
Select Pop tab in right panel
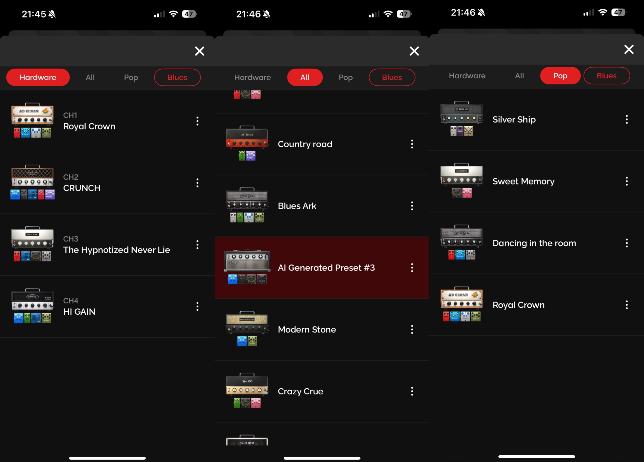coord(560,76)
